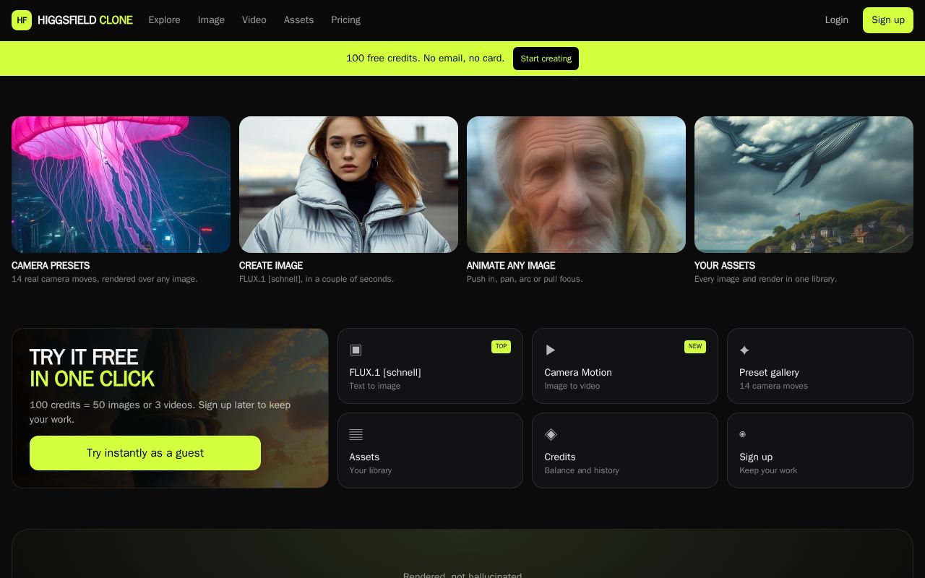Open the flying whale Your Assets thumbnail
Screen dimensions: 925x578
804,184
